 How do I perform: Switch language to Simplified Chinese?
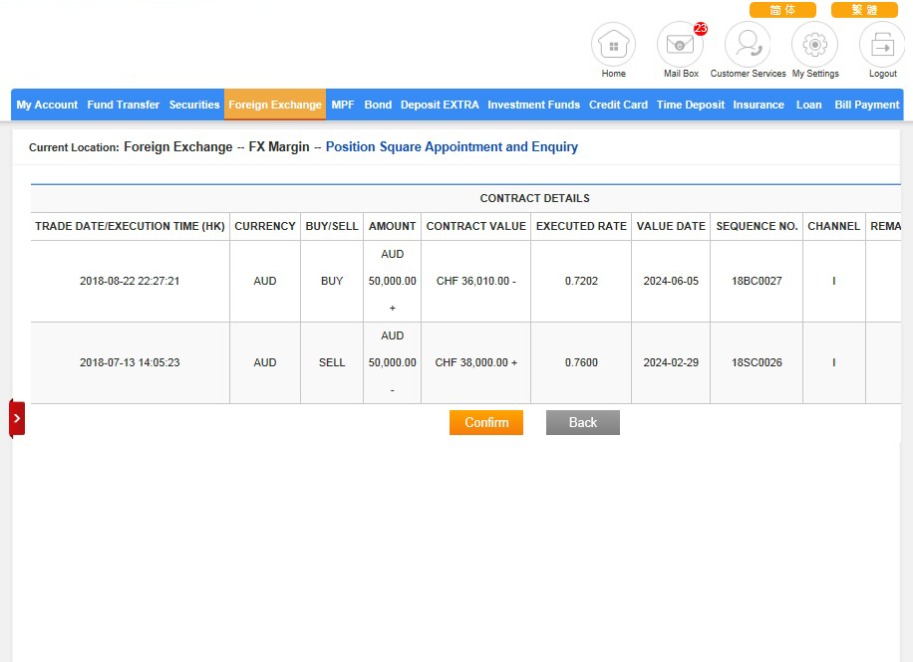point(782,10)
